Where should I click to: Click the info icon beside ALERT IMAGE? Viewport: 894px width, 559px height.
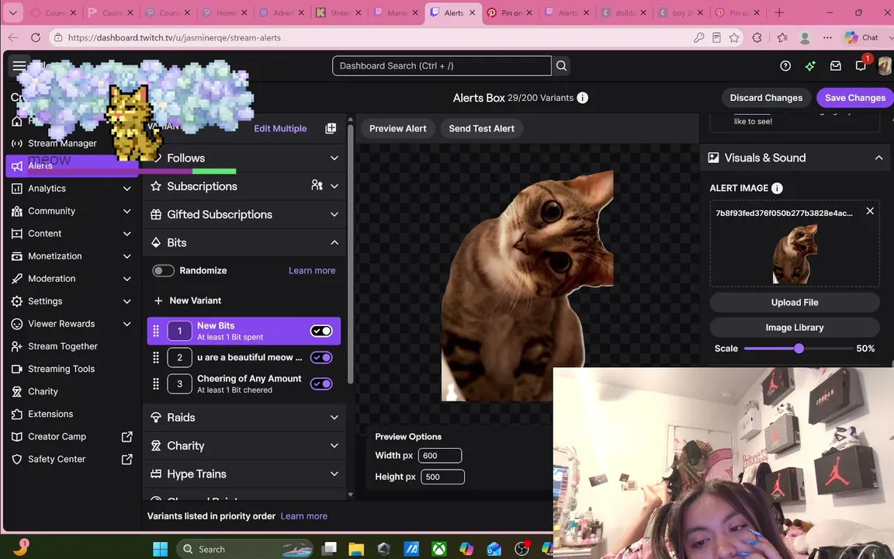(x=777, y=188)
